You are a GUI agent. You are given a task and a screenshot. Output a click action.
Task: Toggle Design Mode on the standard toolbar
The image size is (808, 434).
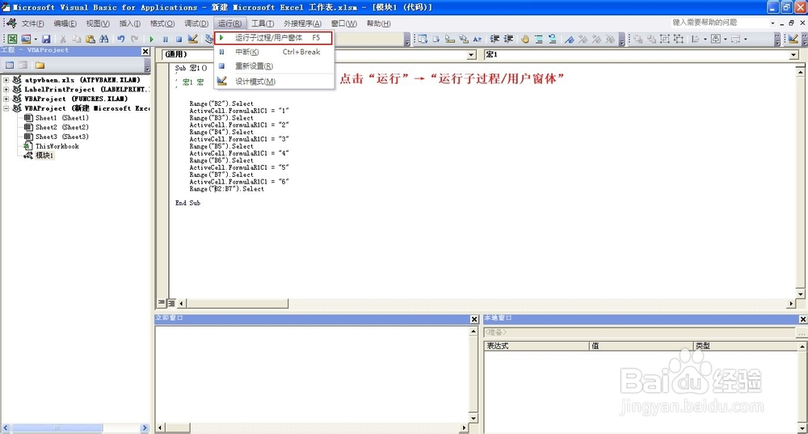pyautogui.click(x=192, y=39)
